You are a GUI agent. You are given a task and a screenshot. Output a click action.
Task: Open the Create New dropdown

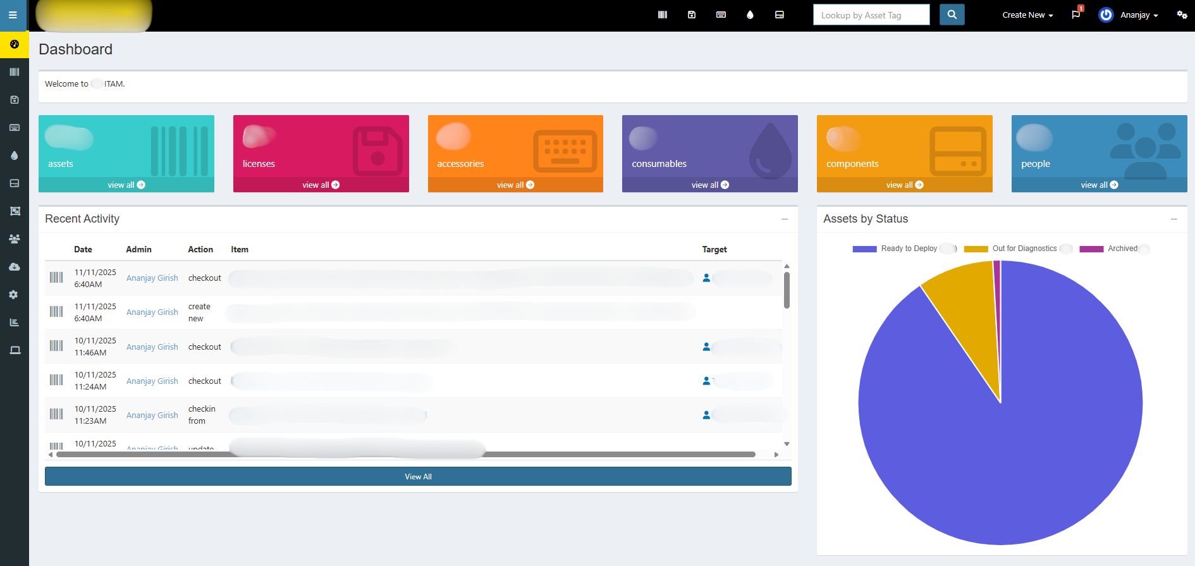coord(1027,15)
